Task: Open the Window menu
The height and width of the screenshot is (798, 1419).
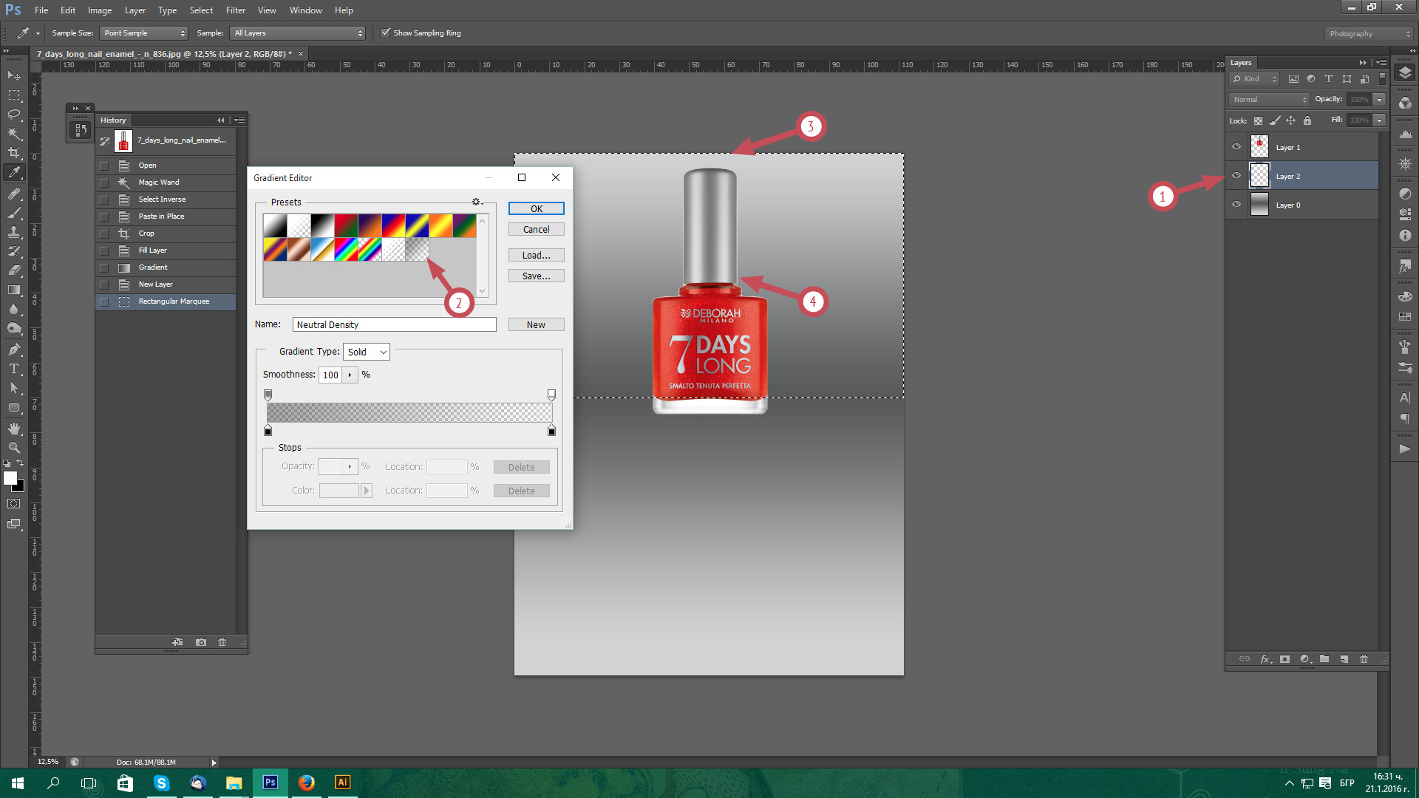Action: click(306, 10)
